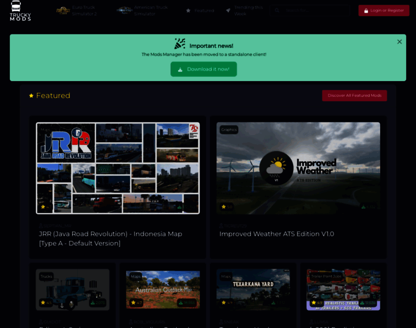
Task: Click the Login or Register button
Action: pyautogui.click(x=384, y=10)
